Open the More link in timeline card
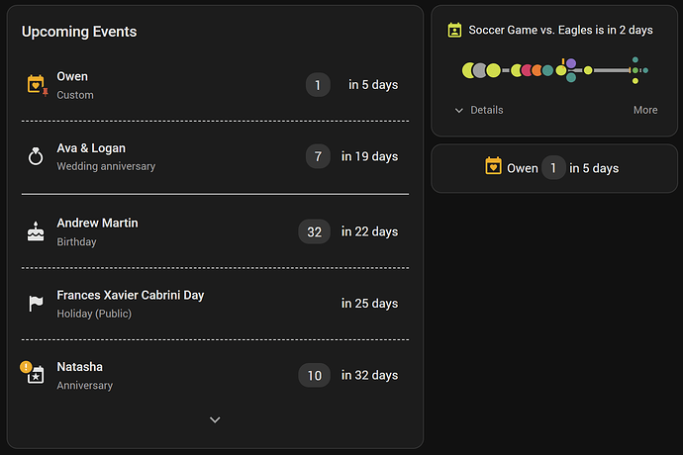Image resolution: width=683 pixels, height=455 pixels. click(645, 110)
